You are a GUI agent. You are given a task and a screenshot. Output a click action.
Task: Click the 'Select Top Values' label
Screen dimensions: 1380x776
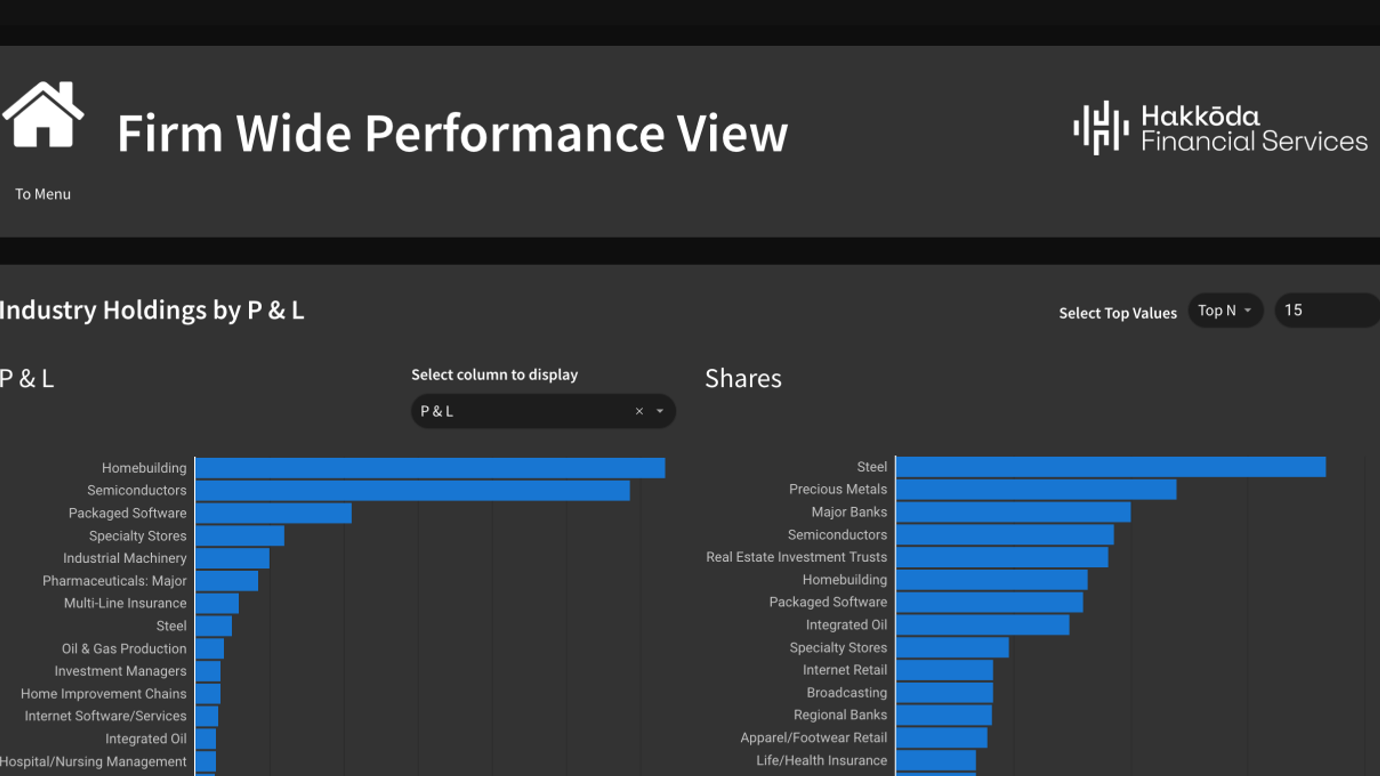[1118, 313]
